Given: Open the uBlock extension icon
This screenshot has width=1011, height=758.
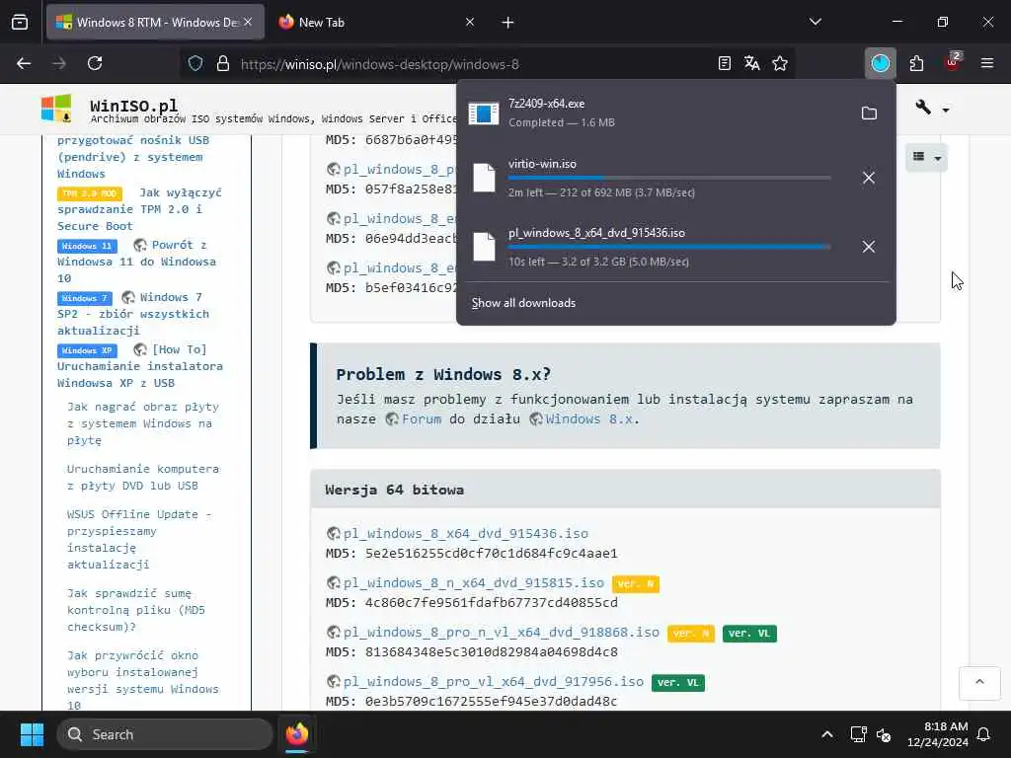Looking at the screenshot, I should [953, 62].
